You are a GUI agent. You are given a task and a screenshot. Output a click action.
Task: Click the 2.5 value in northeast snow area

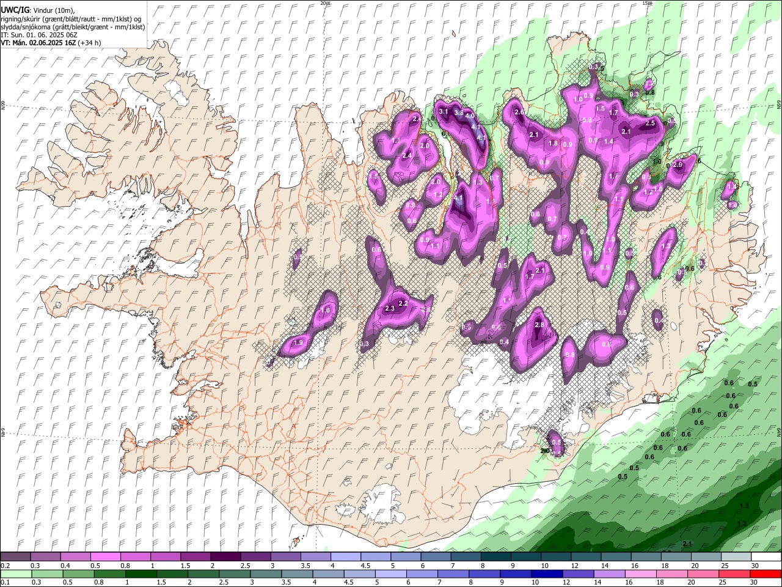[650, 124]
